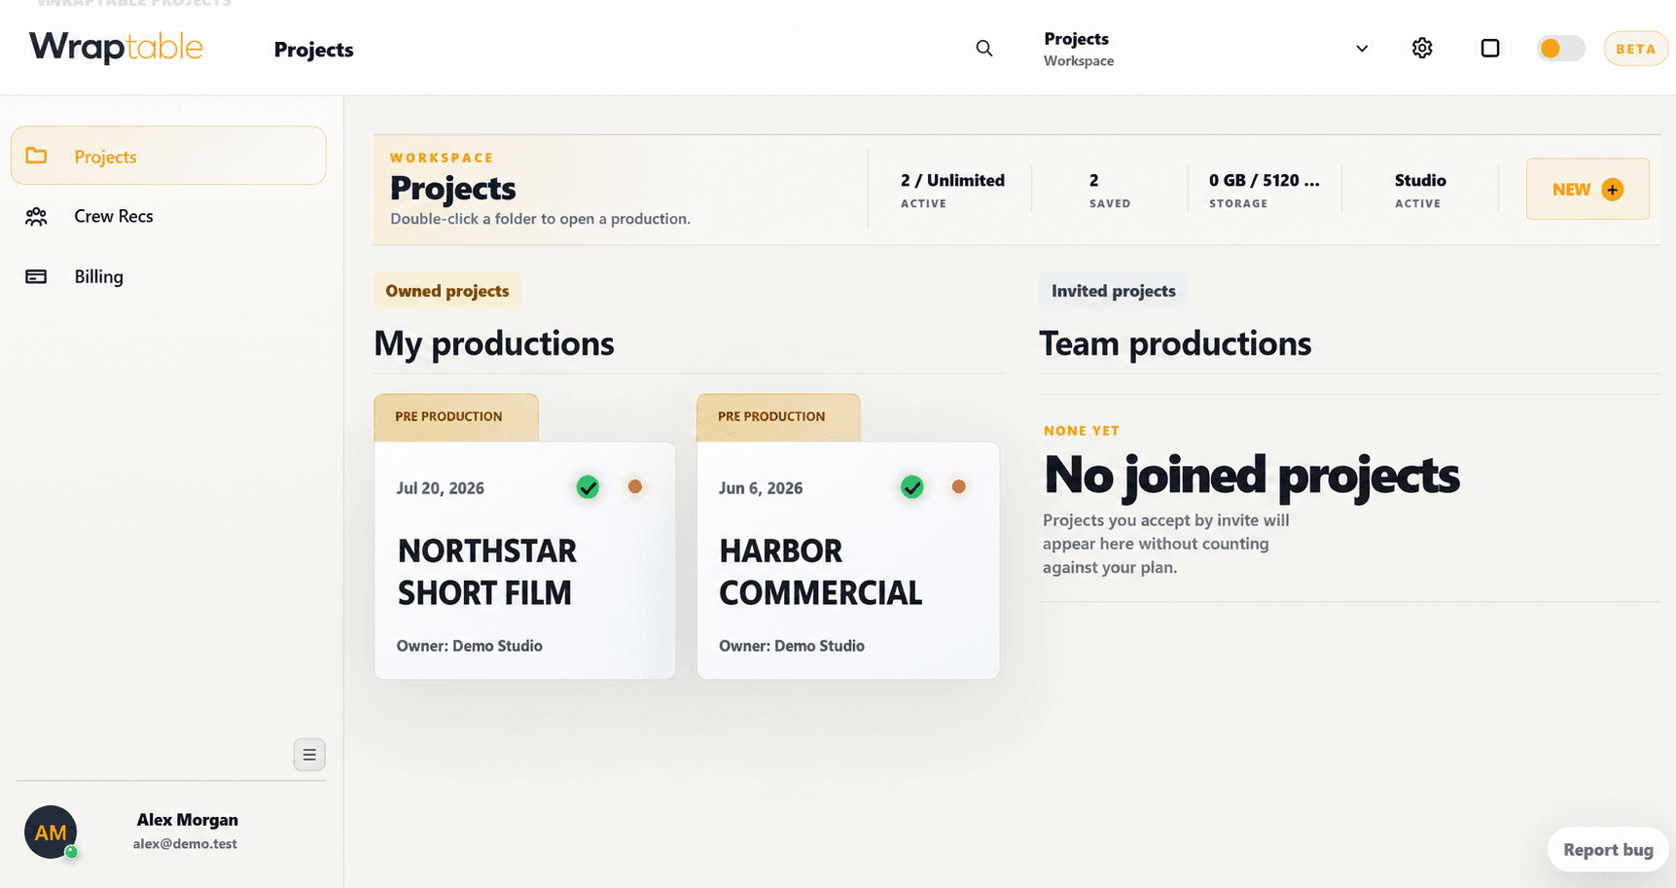Click the Team productions heading

(x=1175, y=343)
